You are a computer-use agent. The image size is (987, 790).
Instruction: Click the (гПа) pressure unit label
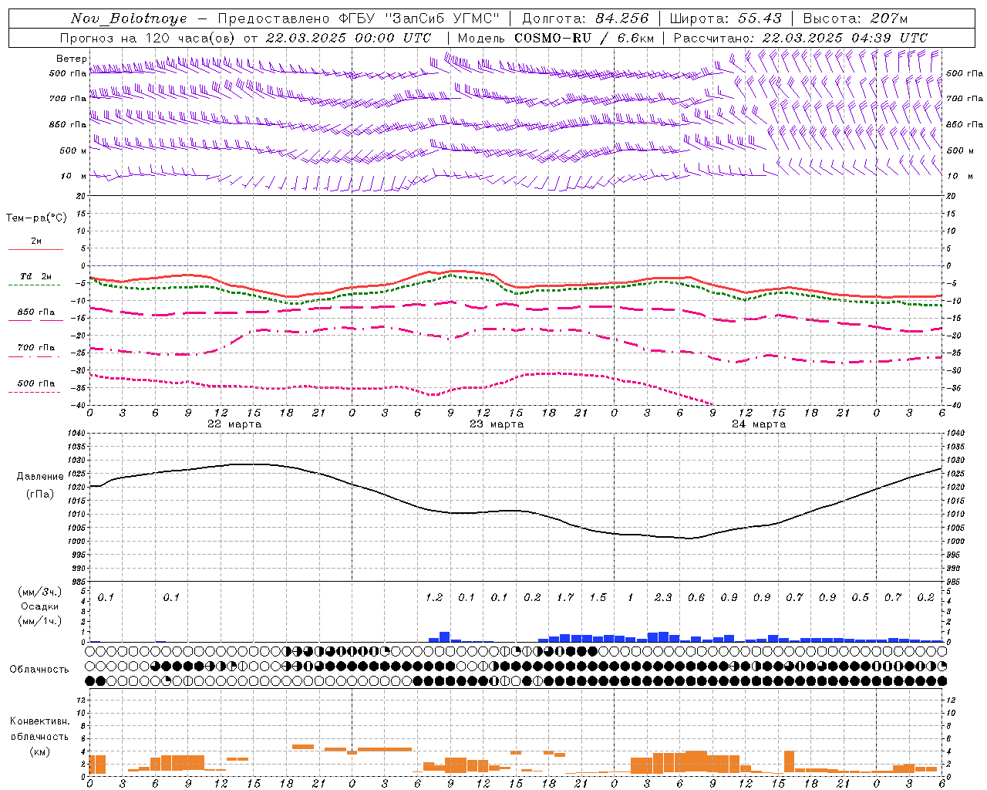tap(40, 495)
